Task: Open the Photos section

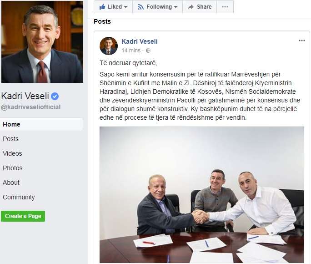Action: [12, 168]
